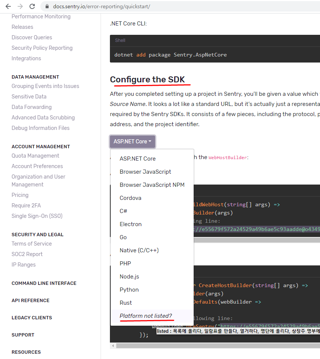Viewport: 320px width, 359px height.
Task: Click the Platform not listed? entry
Action: click(x=152, y=316)
